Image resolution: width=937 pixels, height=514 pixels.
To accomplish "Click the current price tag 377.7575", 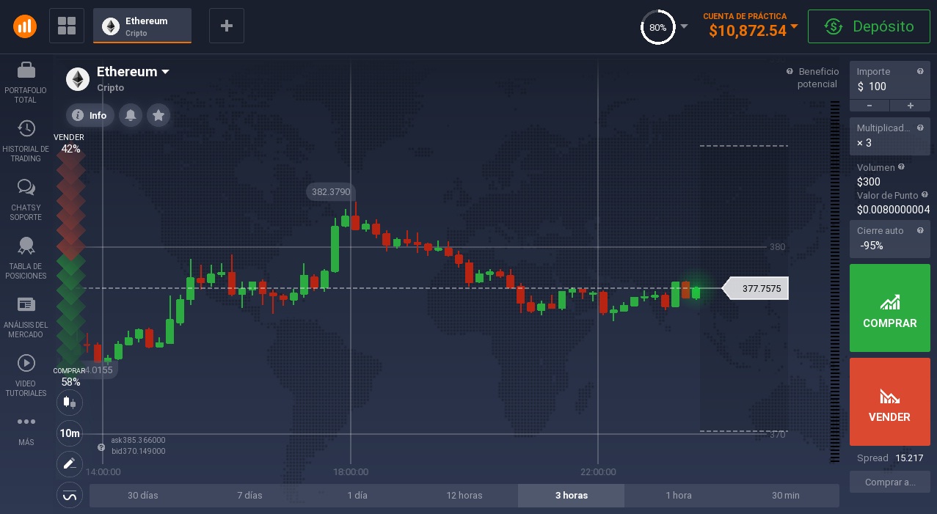I will pyautogui.click(x=756, y=289).
